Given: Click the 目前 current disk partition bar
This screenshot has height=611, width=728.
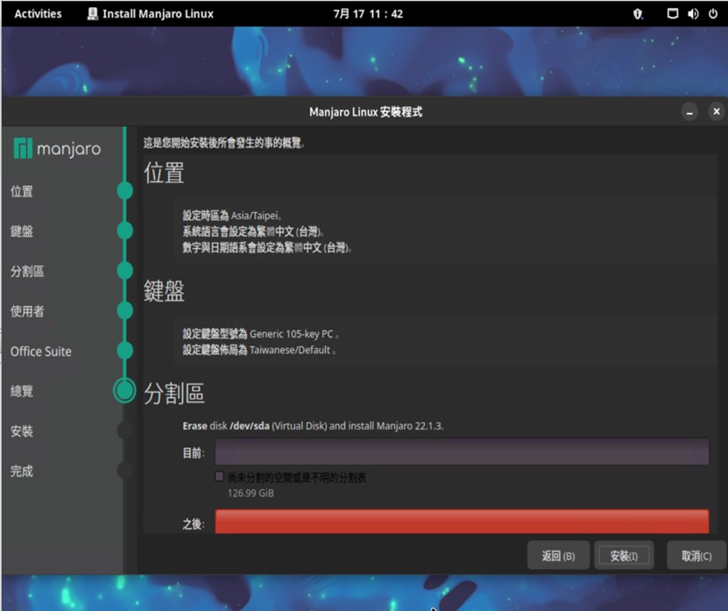Looking at the screenshot, I should (x=462, y=451).
